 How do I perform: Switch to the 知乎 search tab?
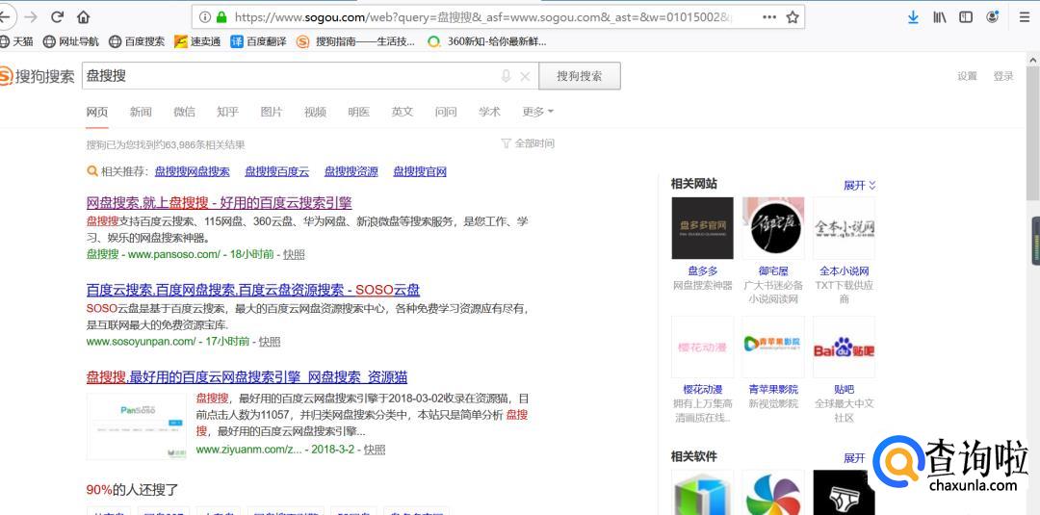(227, 112)
